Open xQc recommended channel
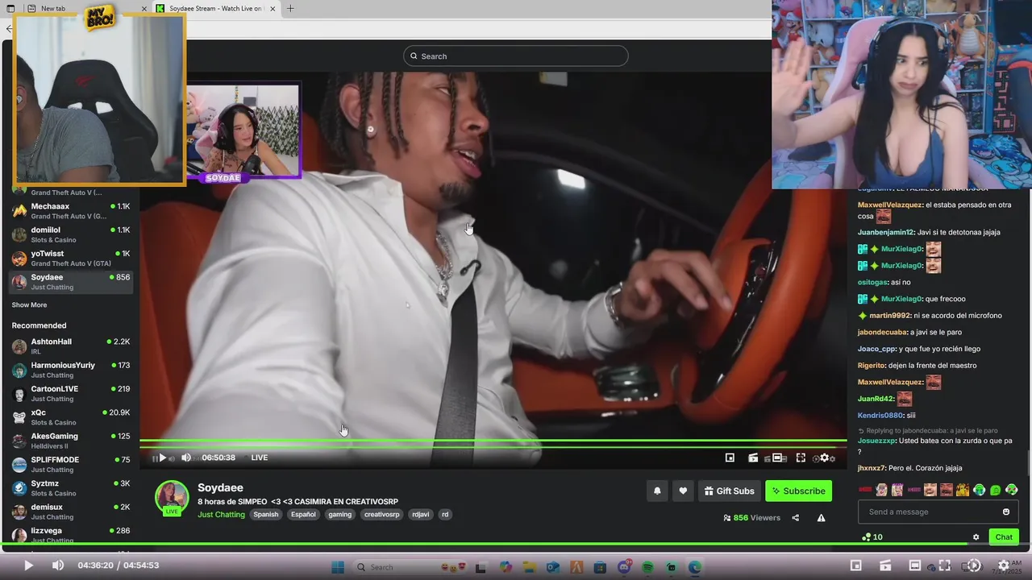The width and height of the screenshot is (1032, 580). pos(70,417)
